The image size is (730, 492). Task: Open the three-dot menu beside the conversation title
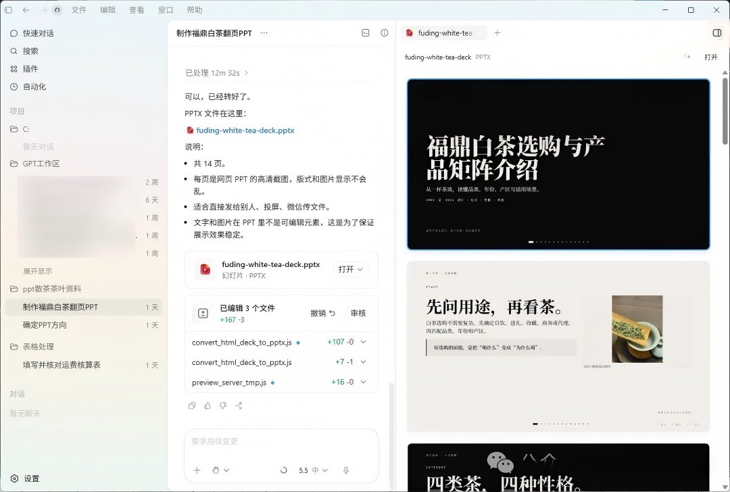pyautogui.click(x=264, y=33)
